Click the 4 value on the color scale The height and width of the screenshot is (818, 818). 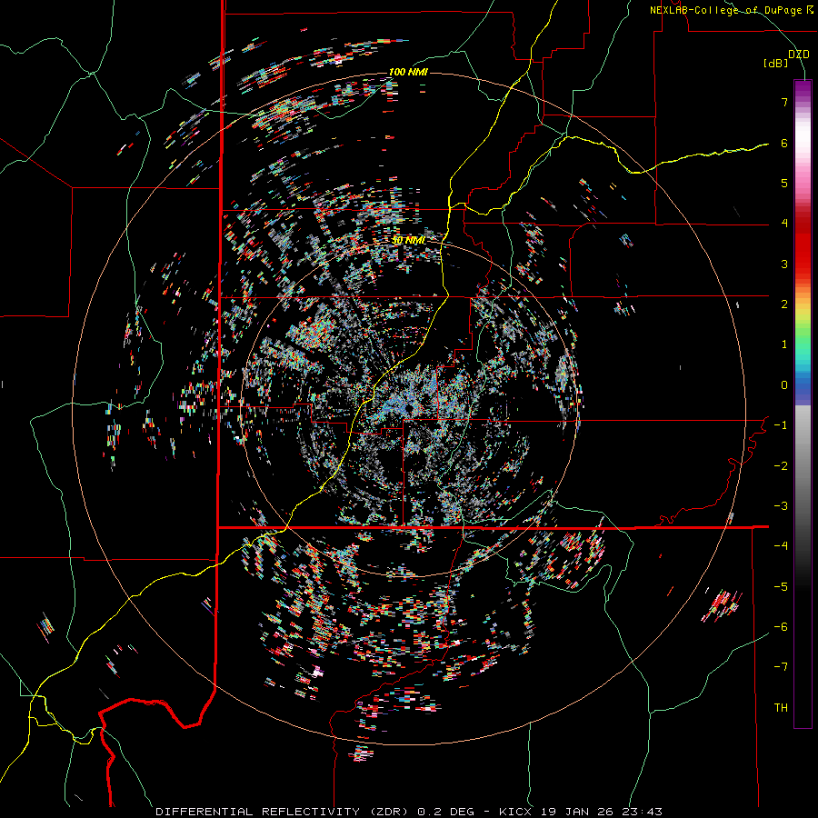coord(784,223)
